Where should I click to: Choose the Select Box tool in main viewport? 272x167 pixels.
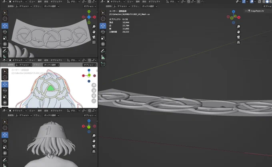[103, 13]
